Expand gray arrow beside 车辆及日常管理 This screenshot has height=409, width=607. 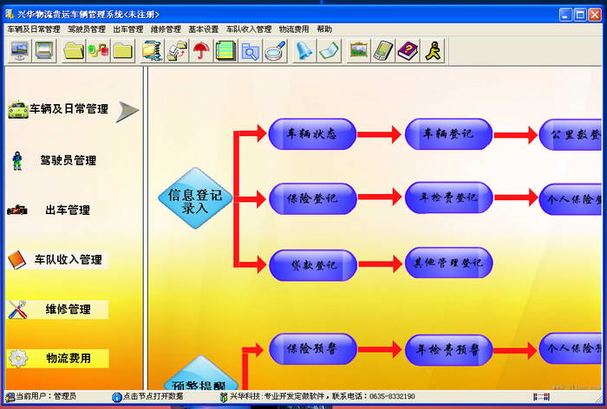(x=127, y=112)
